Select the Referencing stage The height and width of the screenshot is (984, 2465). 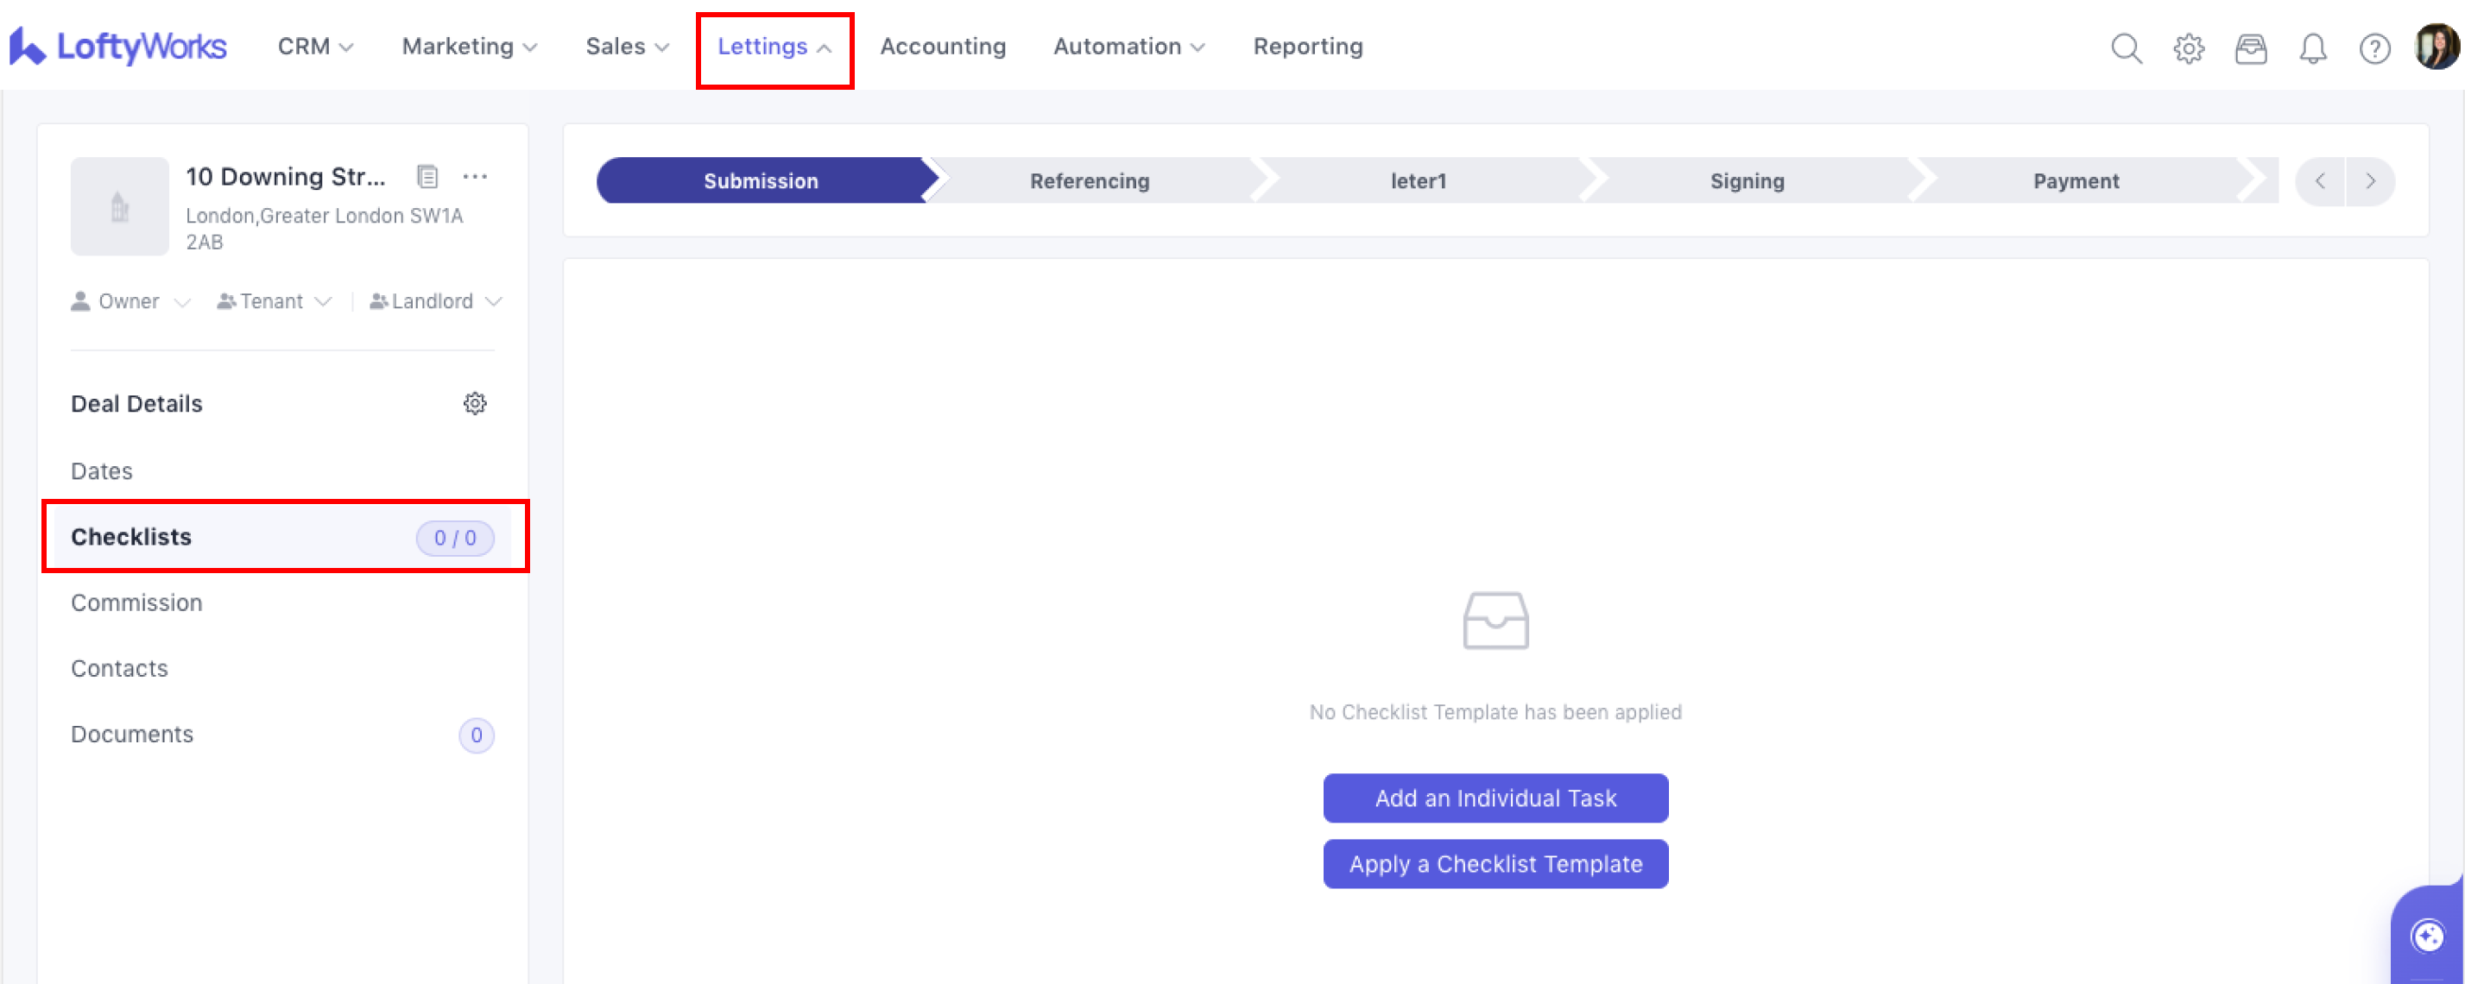pyautogui.click(x=1089, y=180)
